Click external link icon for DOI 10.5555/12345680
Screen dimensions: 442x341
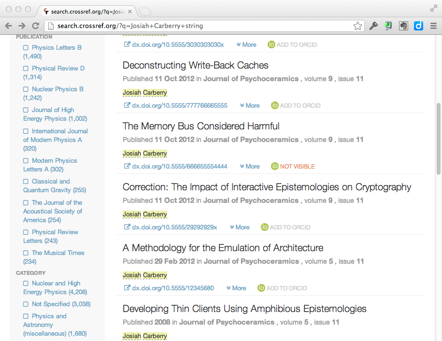(x=127, y=288)
